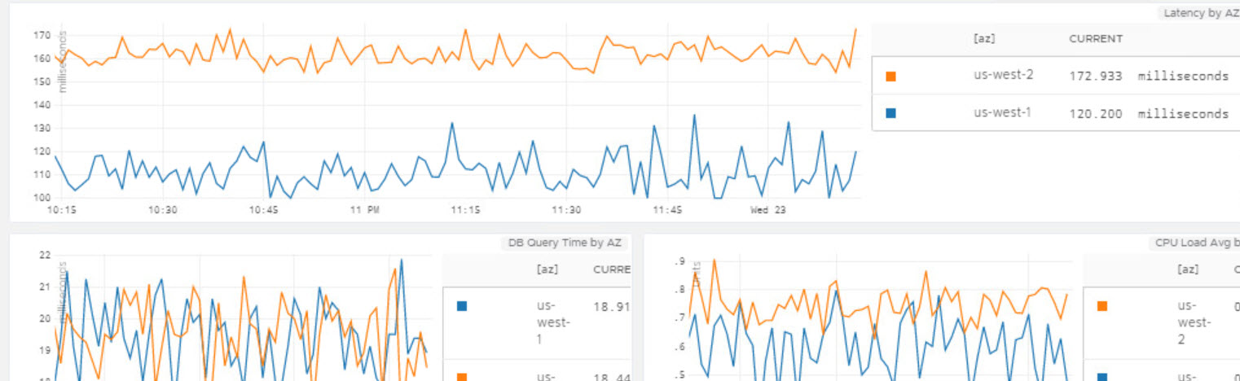Viewport: 1240px width, 381px height.
Task: Sort Latency legend by the [az] column
Action: [984, 38]
